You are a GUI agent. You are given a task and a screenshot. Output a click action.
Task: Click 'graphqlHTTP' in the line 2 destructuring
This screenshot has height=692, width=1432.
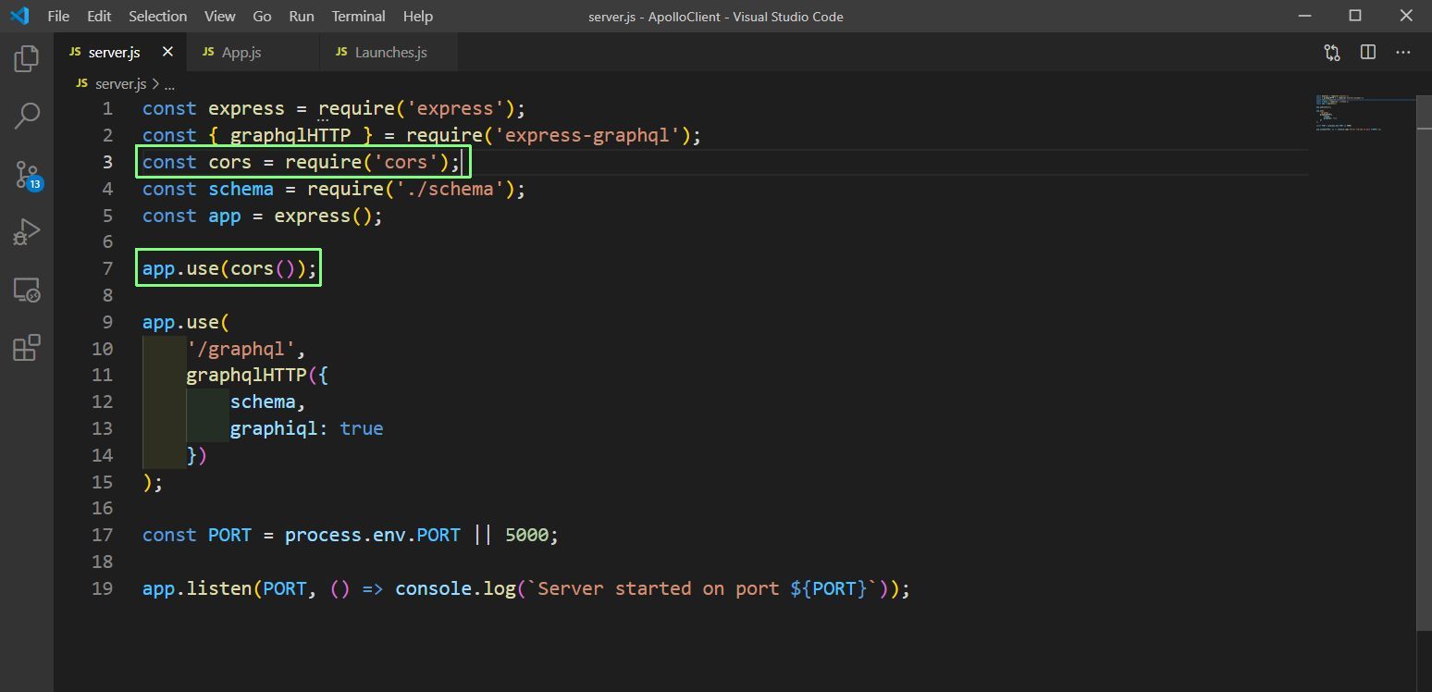pyautogui.click(x=290, y=135)
